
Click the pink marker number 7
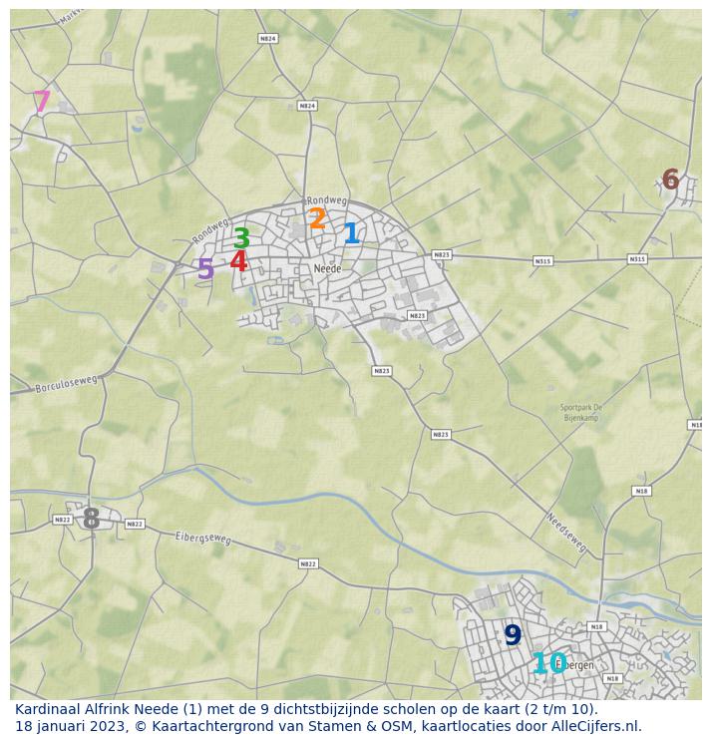pos(42,102)
